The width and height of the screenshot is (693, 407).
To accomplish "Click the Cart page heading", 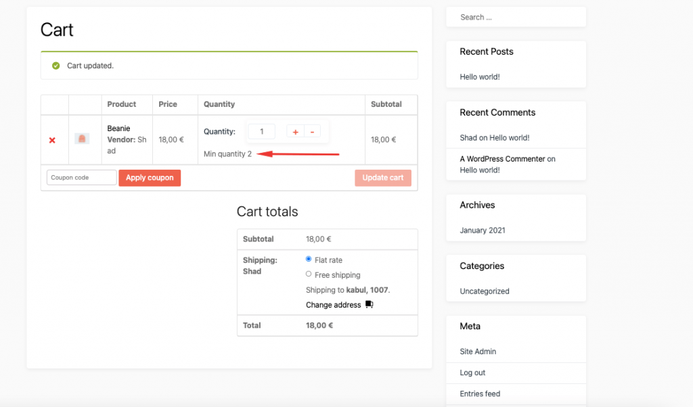I will click(x=57, y=30).
